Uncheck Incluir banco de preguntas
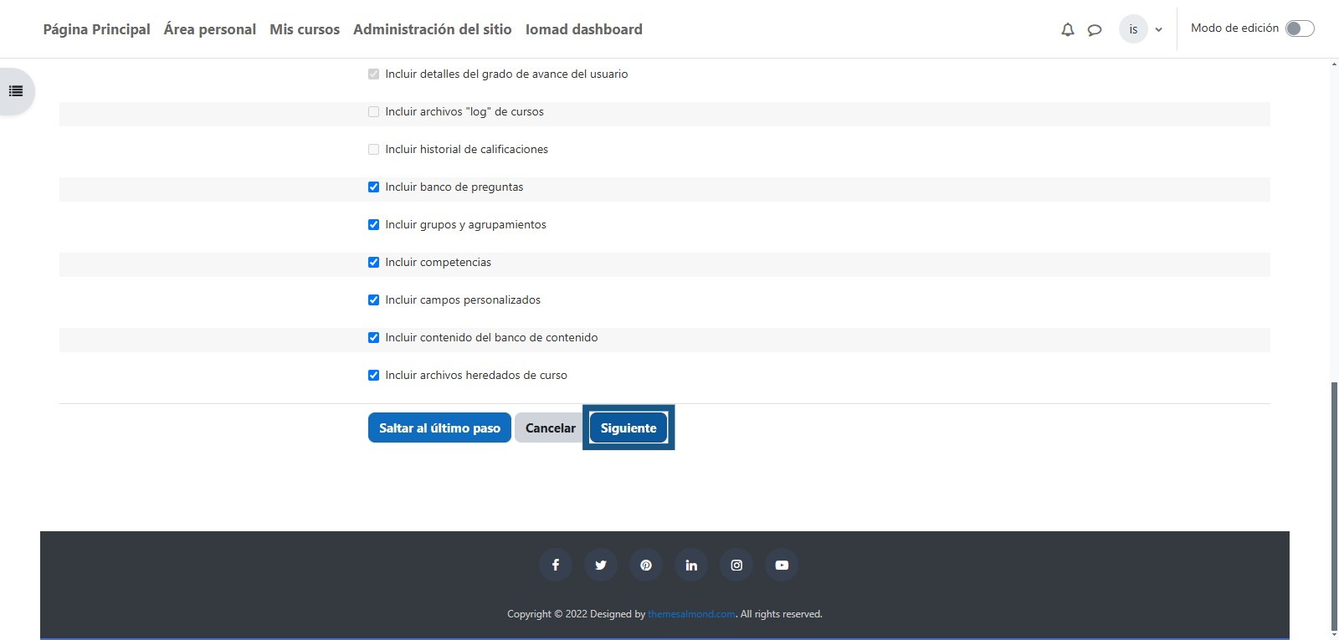The height and width of the screenshot is (640, 1339). (x=373, y=187)
